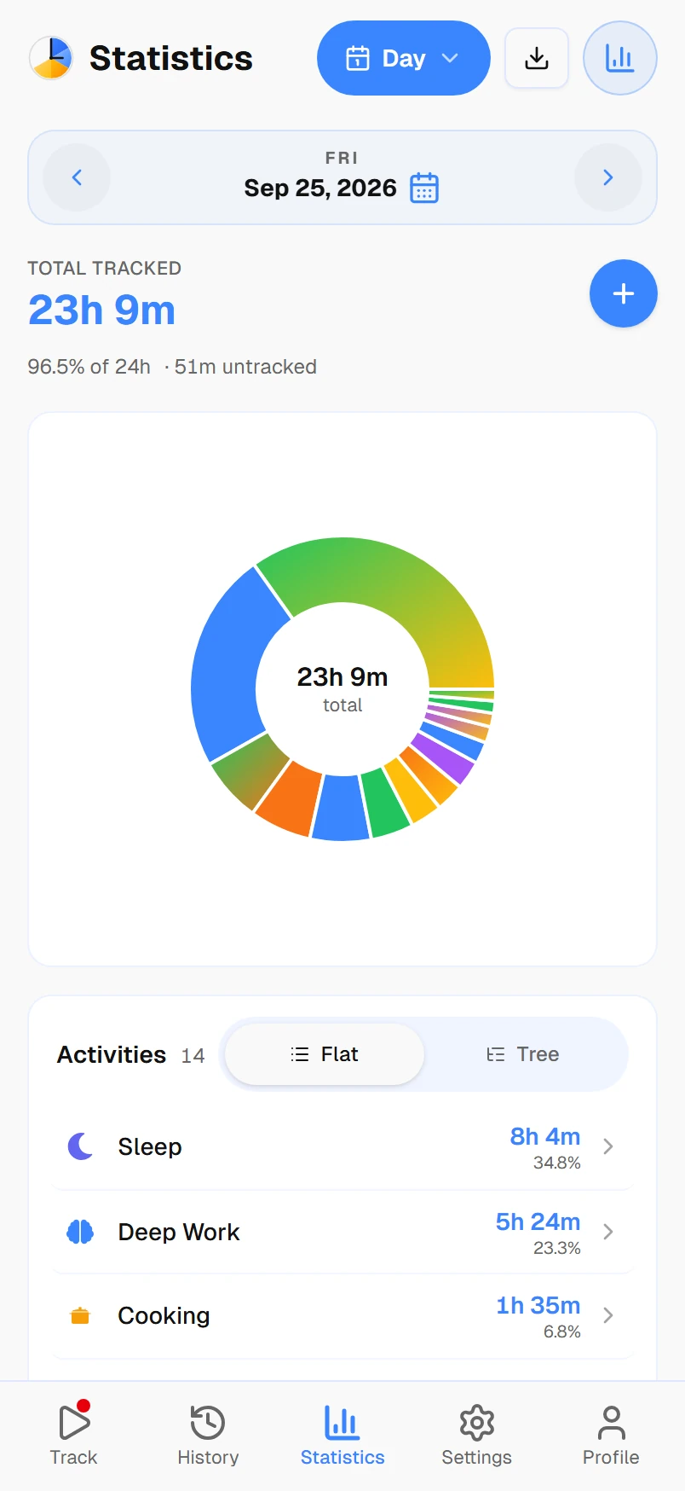The height and width of the screenshot is (1491, 685).
Task: Select the purple donut chart segment
Action: [x=443, y=757]
